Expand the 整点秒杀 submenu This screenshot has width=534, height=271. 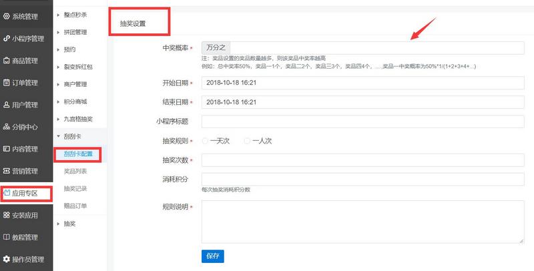(x=78, y=15)
